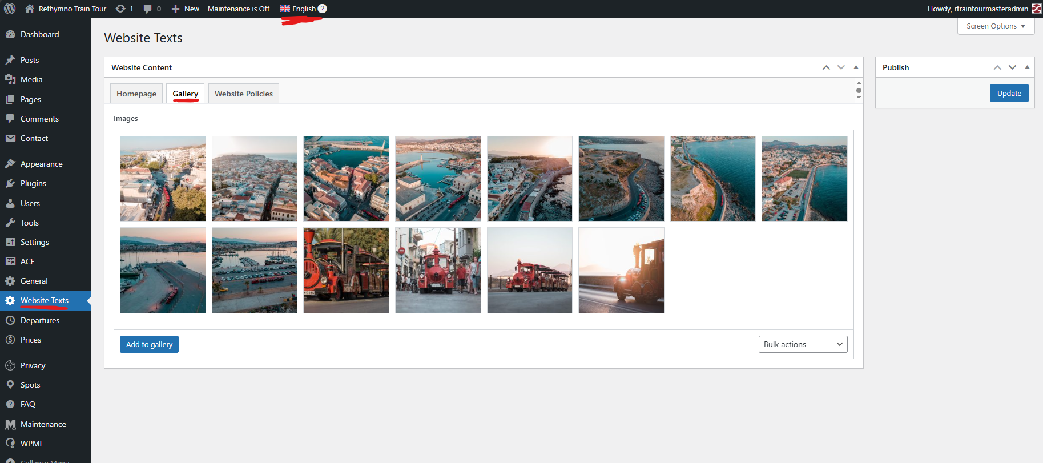This screenshot has width=1043, height=463.
Task: Open the comments bubble icon in the admin bar
Action: click(148, 9)
